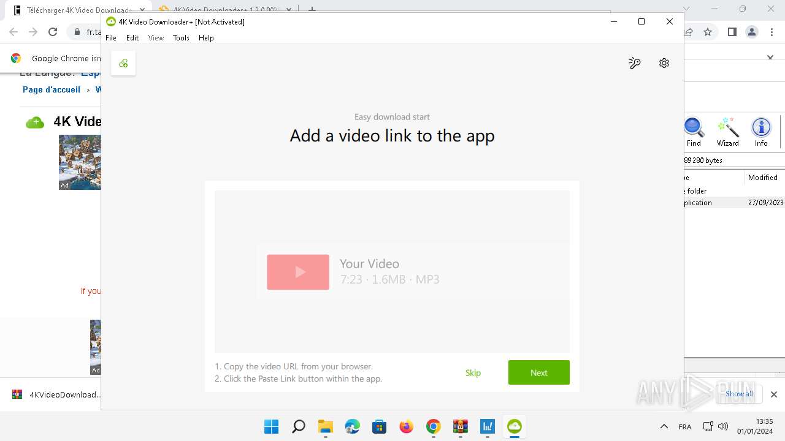Screen dimensions: 785x441
Task: Close Chrome's downloads bar
Action: (x=774, y=394)
